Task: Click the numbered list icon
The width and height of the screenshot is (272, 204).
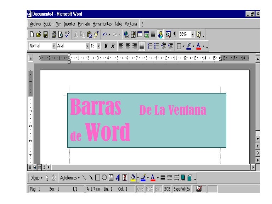Action: pos(150,46)
